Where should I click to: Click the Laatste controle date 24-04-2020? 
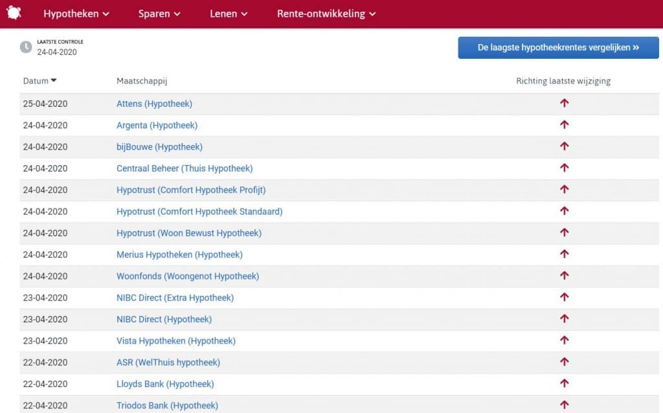pyautogui.click(x=57, y=52)
